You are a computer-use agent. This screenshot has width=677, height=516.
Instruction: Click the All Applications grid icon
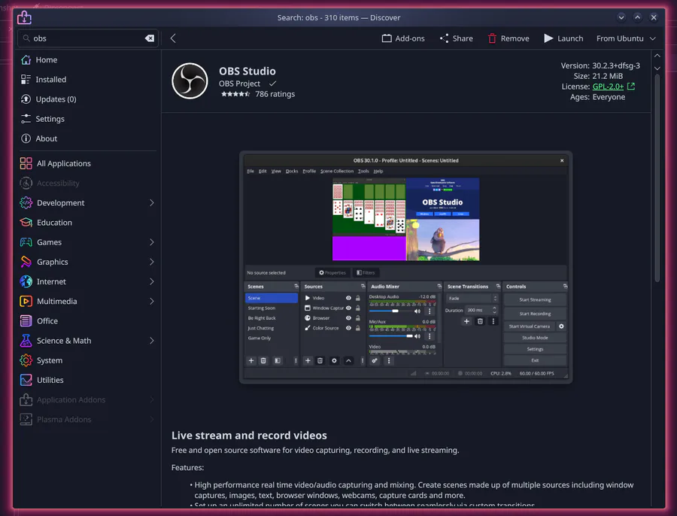(x=26, y=163)
